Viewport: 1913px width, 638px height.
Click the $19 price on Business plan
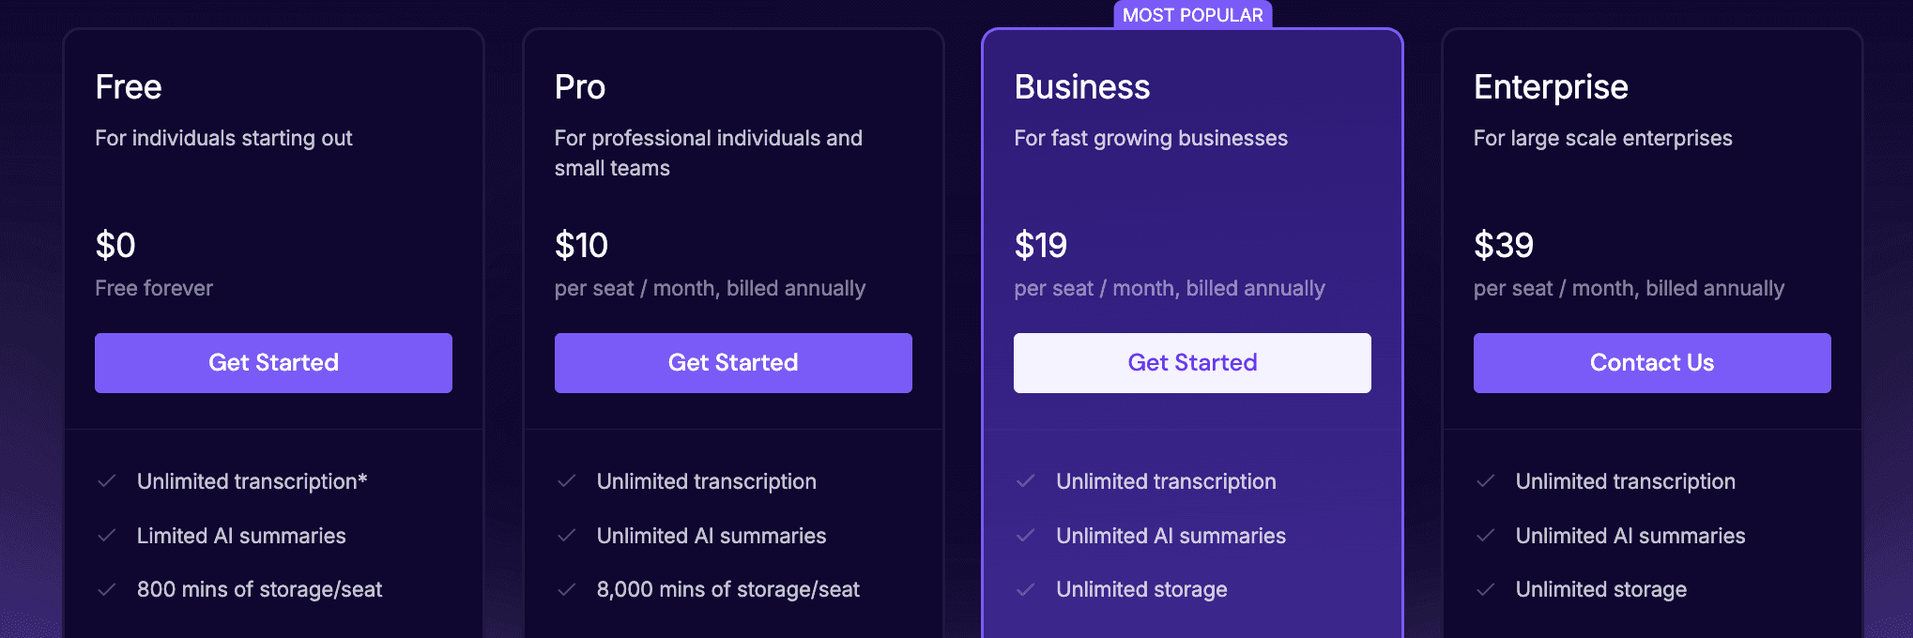1040,245
